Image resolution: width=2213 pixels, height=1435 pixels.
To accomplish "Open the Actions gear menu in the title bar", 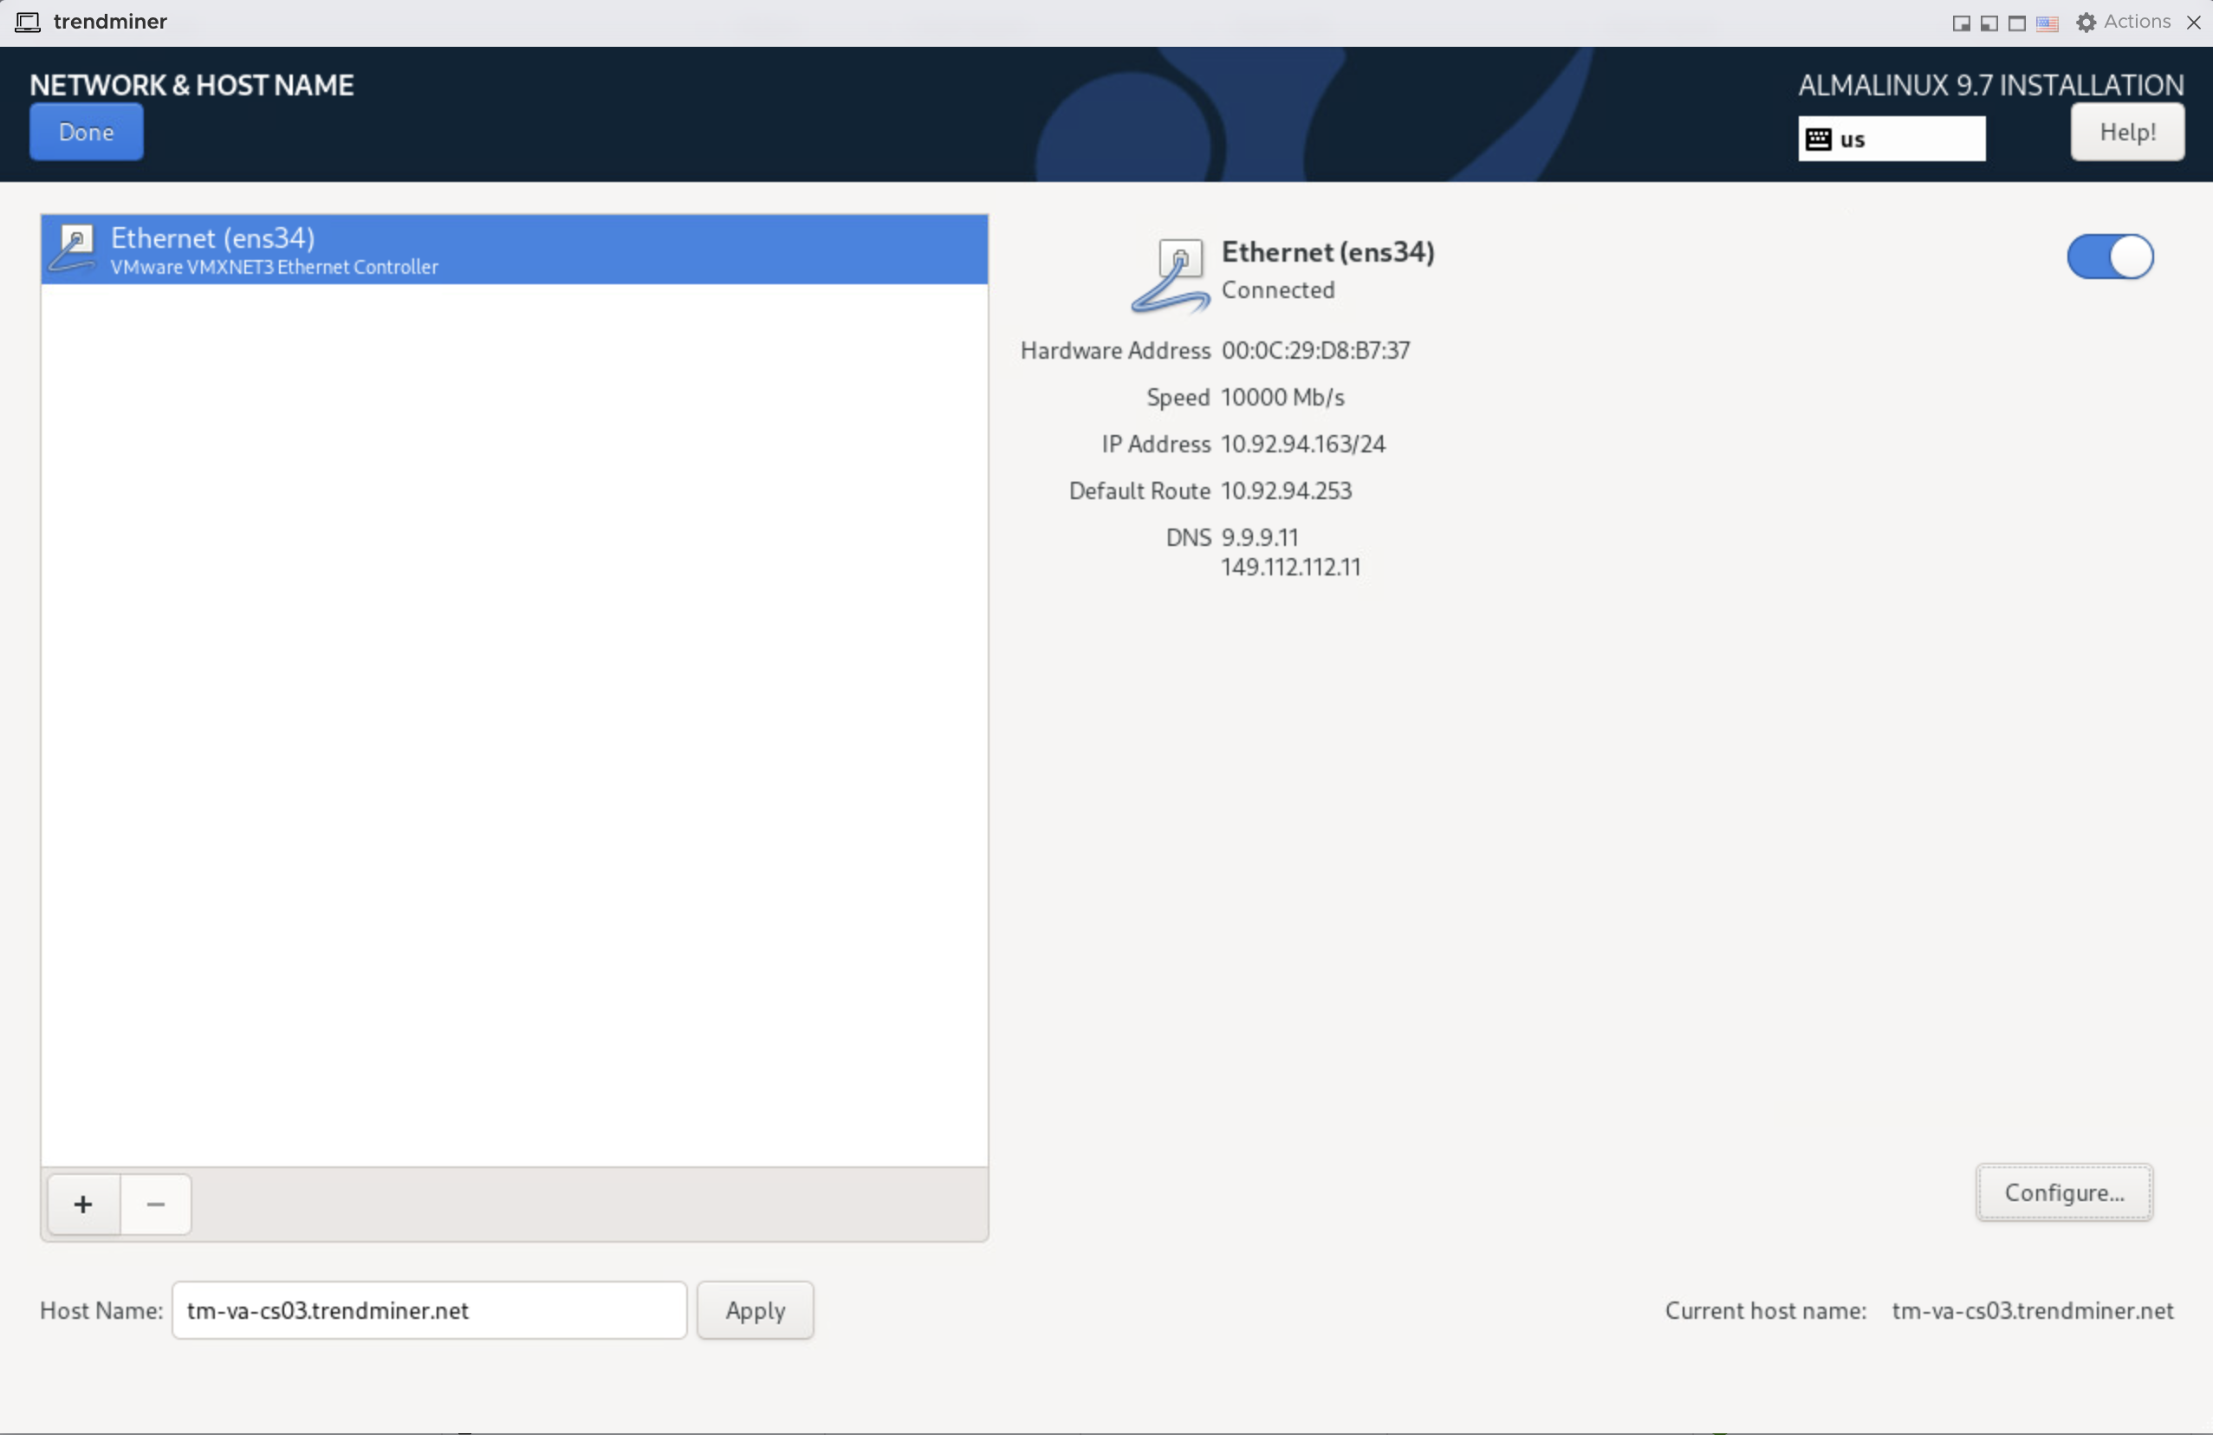I will point(2086,22).
